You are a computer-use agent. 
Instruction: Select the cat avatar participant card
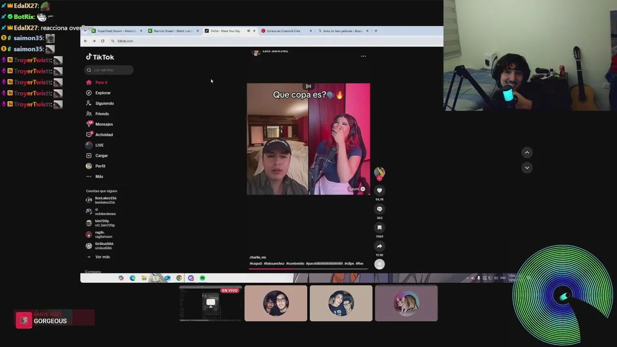tap(406, 303)
